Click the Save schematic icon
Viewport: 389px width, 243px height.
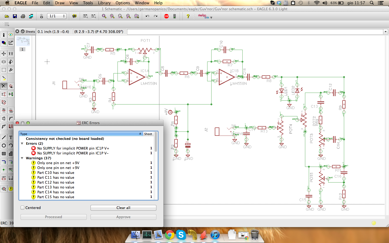pyautogui.click(x=15, y=16)
